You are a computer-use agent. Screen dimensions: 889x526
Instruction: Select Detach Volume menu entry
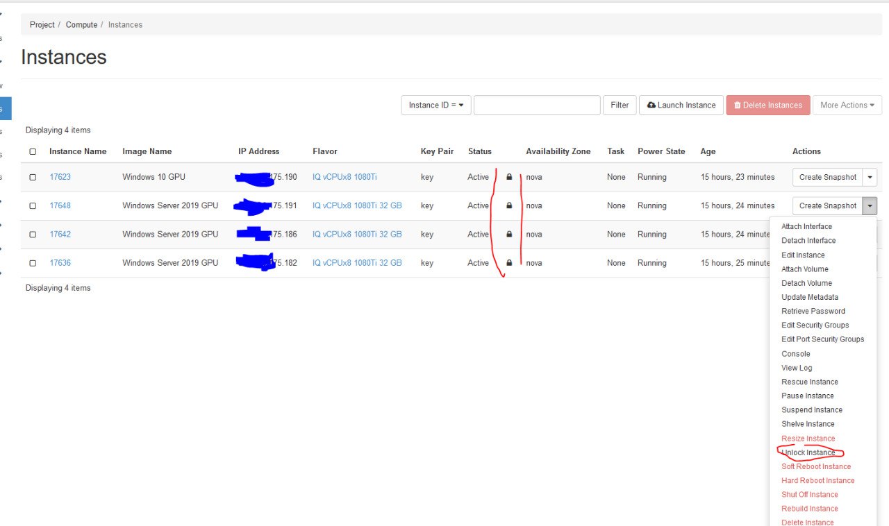pos(806,283)
